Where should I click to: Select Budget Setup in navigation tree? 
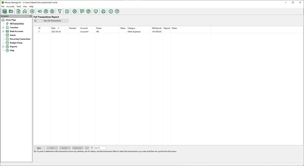16,43
